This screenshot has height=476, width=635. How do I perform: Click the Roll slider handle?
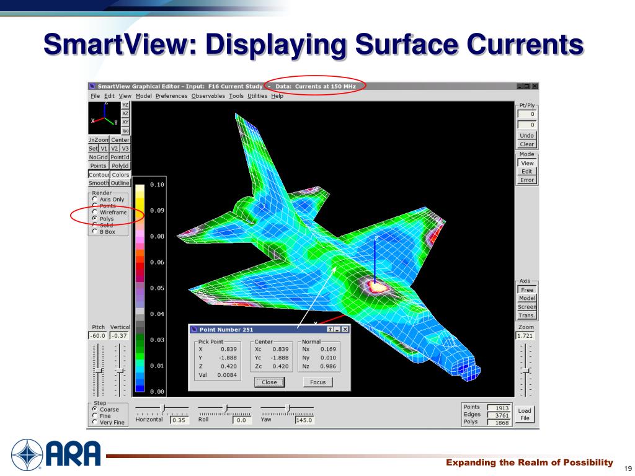(x=226, y=408)
